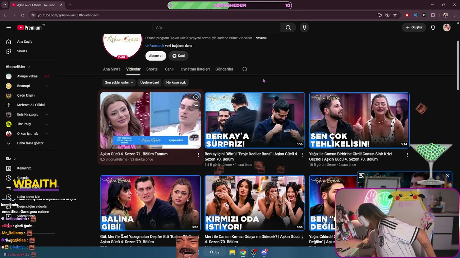The width and height of the screenshot is (460, 258).
Task: Open the KIRMIZI ODA İSTİYOR video thumbnail
Action: 255,203
